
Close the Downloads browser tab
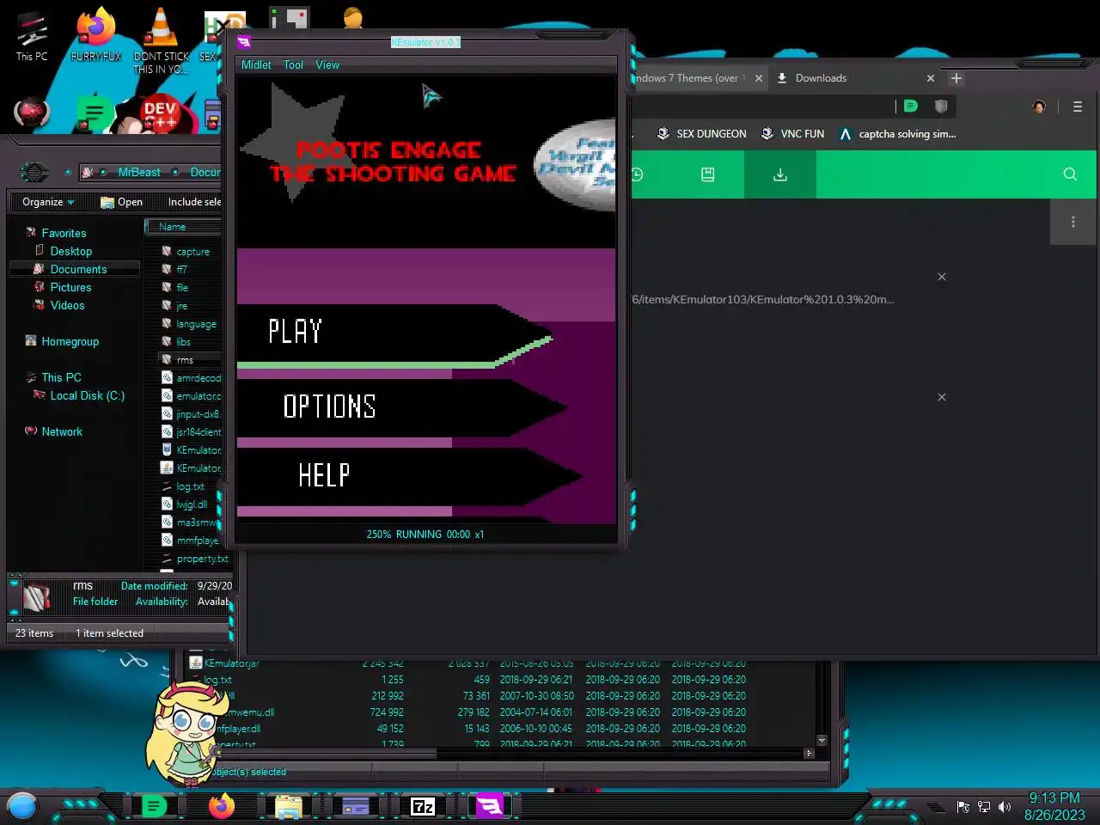pos(930,78)
